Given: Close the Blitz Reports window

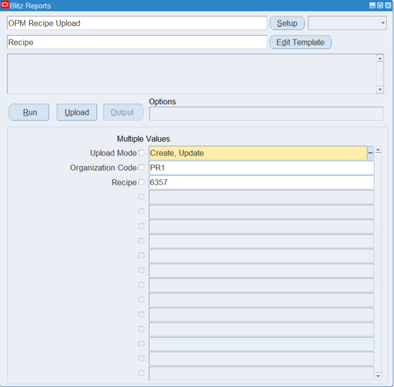Looking at the screenshot, I should point(388,5).
